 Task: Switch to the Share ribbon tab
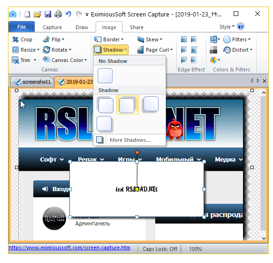[136, 27]
